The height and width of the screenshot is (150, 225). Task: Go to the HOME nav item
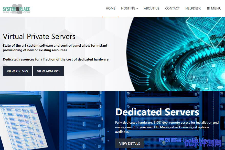click(x=111, y=8)
